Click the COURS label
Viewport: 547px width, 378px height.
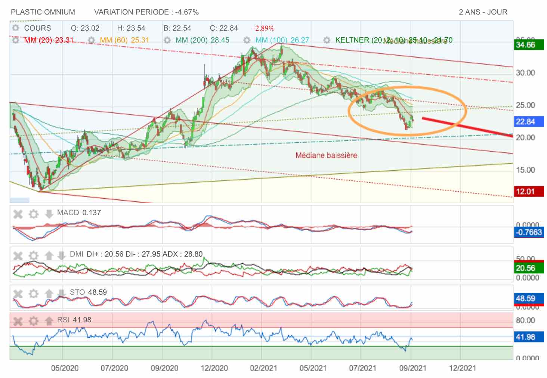(x=37, y=28)
